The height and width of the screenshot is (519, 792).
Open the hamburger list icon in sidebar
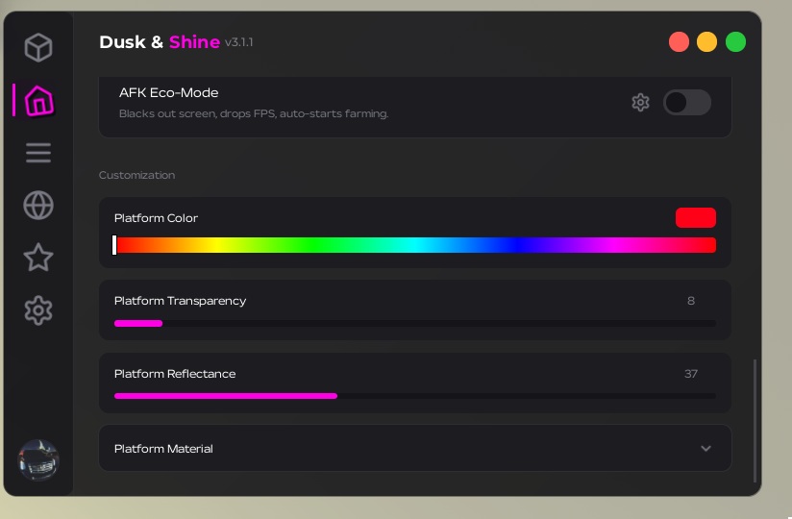[38, 153]
